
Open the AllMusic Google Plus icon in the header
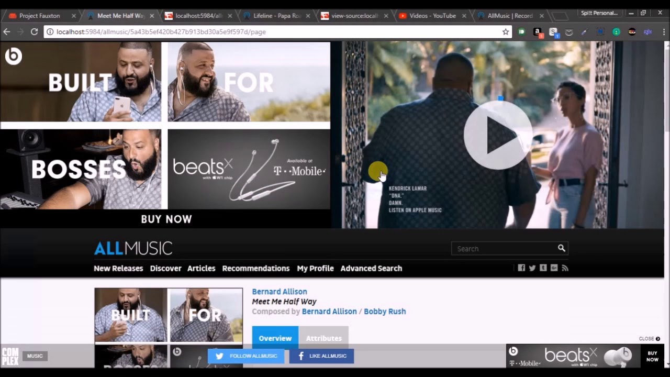[554, 268]
